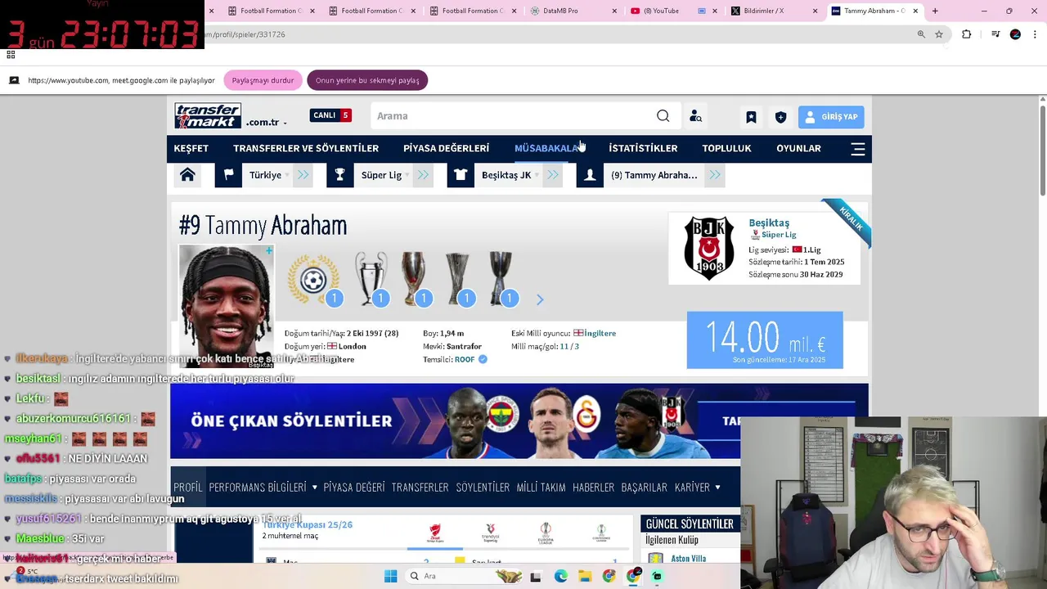Click the breadcrumb home icon
The height and width of the screenshot is (589, 1047).
pos(187,175)
